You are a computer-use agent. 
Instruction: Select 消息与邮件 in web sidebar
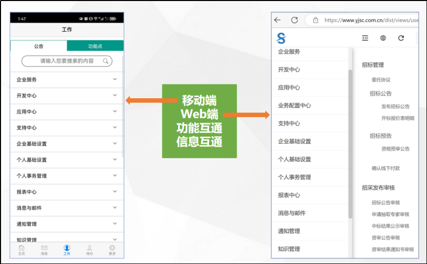coord(292,213)
